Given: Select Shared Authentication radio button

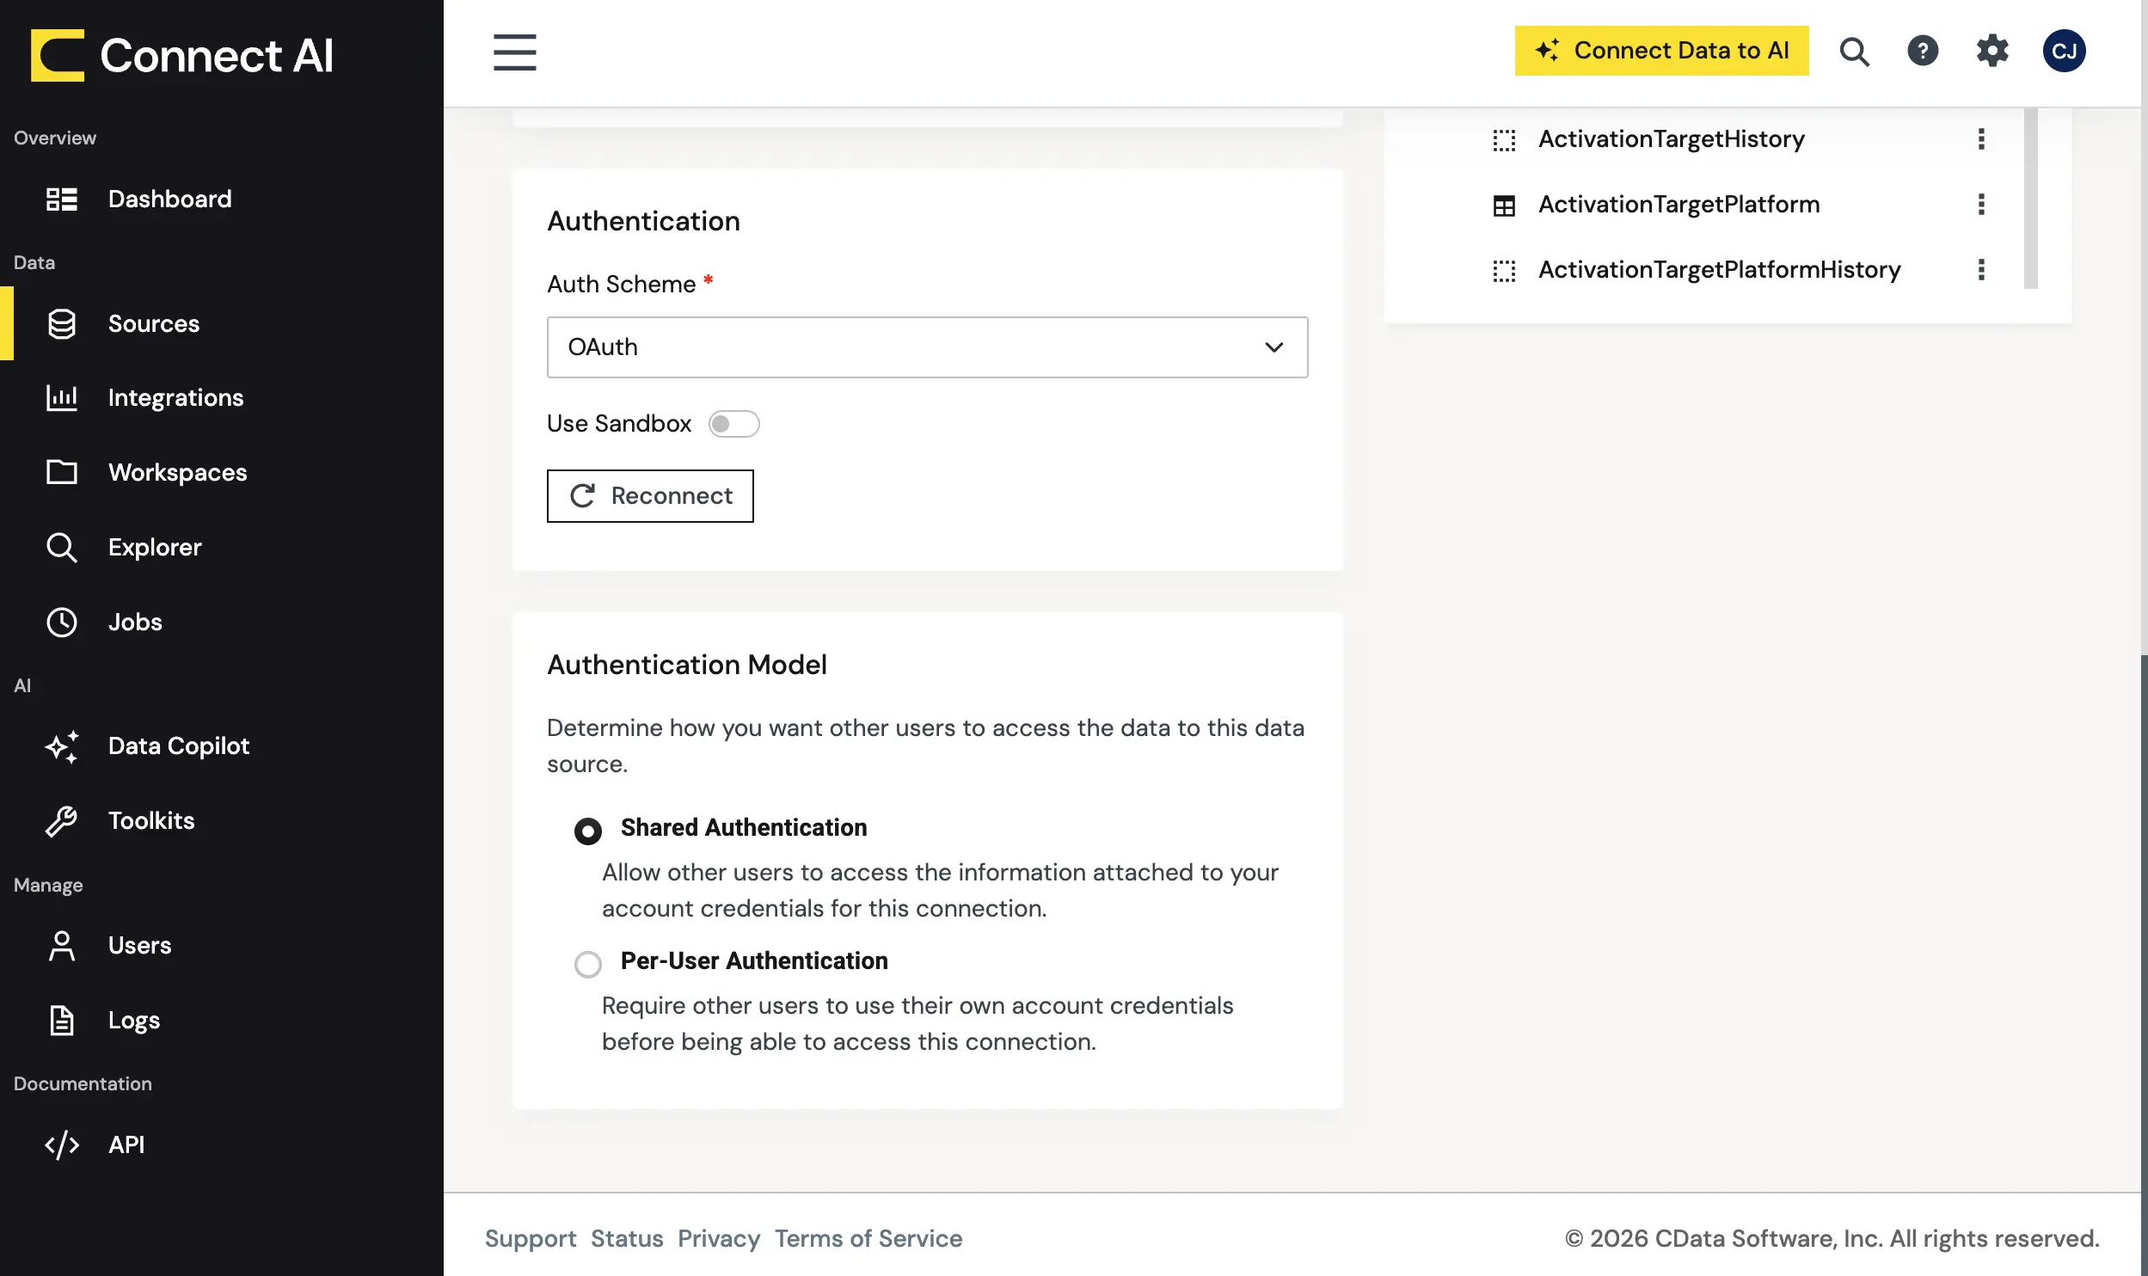Looking at the screenshot, I should 588,831.
